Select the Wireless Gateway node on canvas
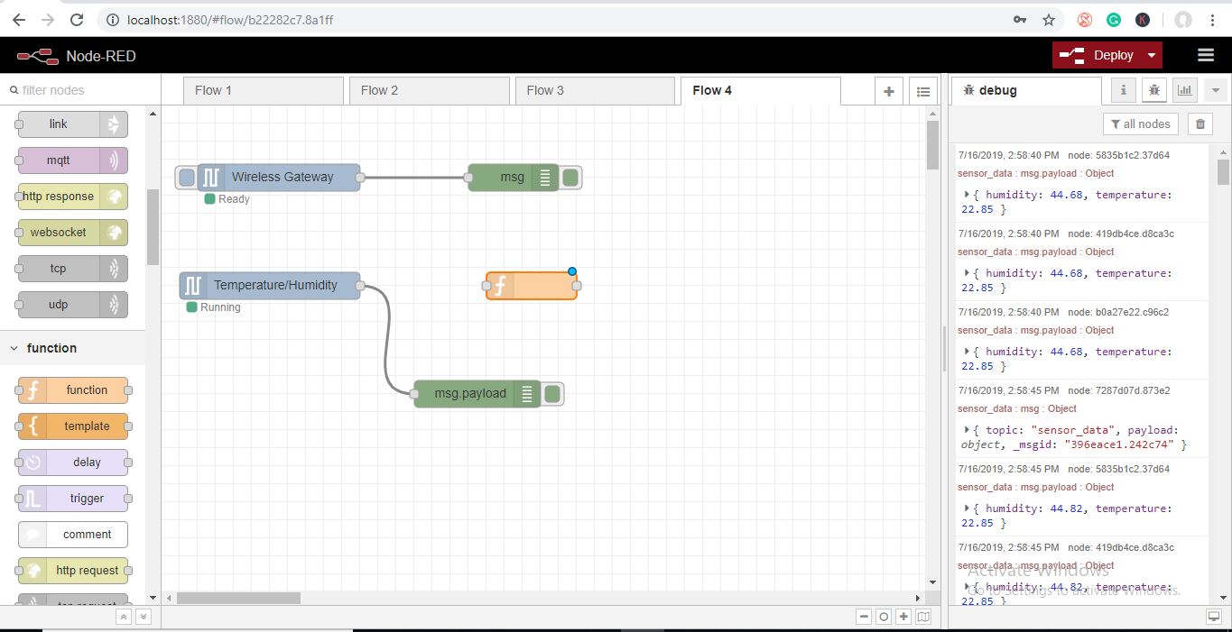This screenshot has width=1232, height=632. coord(279,178)
